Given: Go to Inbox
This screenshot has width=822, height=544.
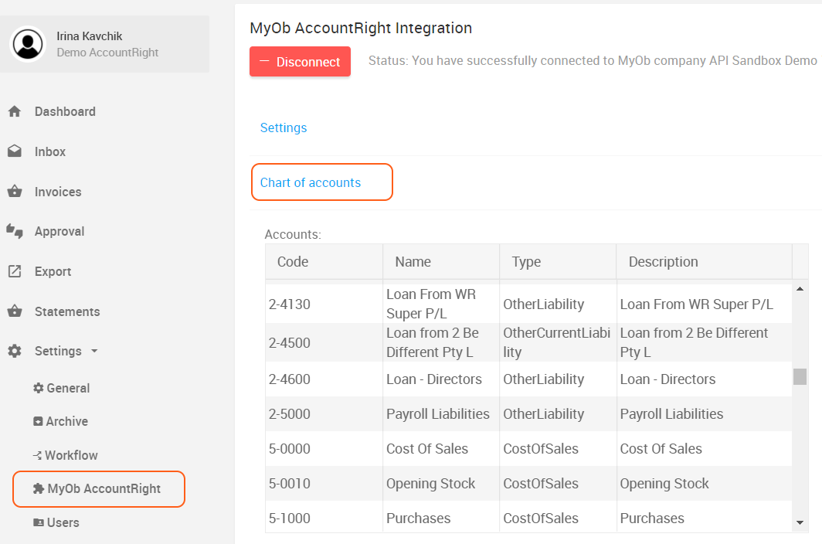Looking at the screenshot, I should pyautogui.click(x=50, y=151).
